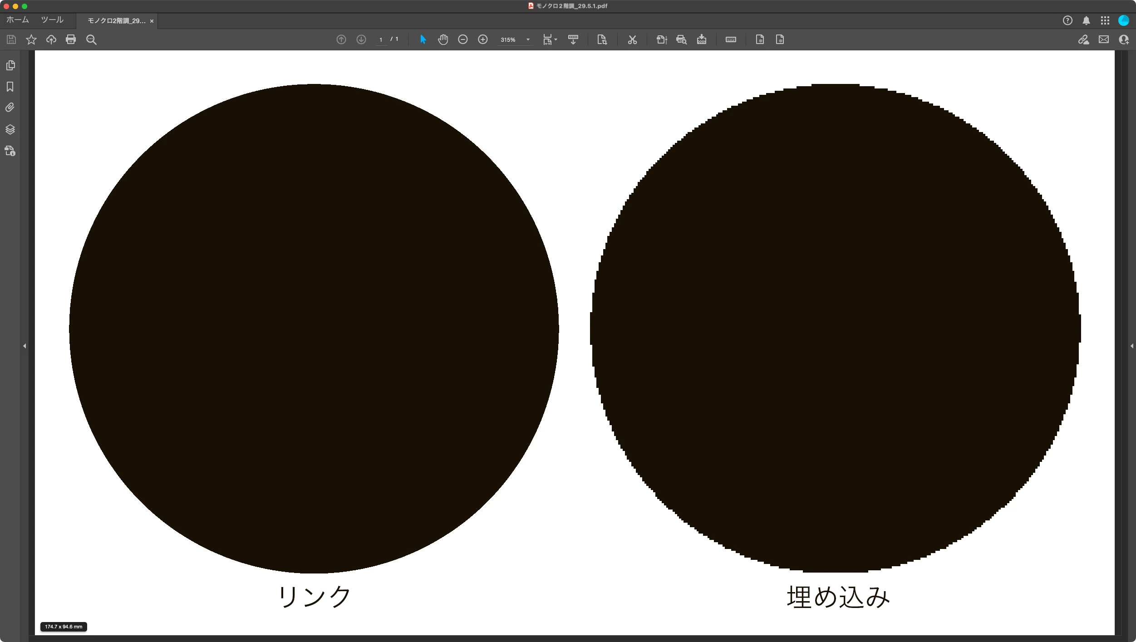Select the Hand pan tool
This screenshot has height=642, width=1136.
[x=443, y=39]
